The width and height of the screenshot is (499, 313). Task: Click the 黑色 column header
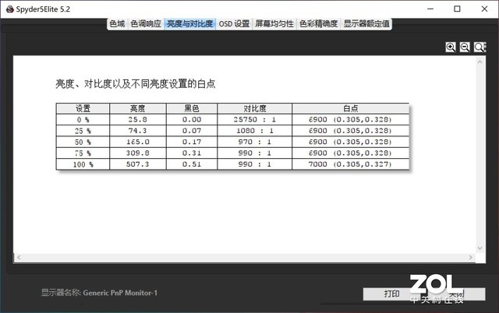pos(192,108)
